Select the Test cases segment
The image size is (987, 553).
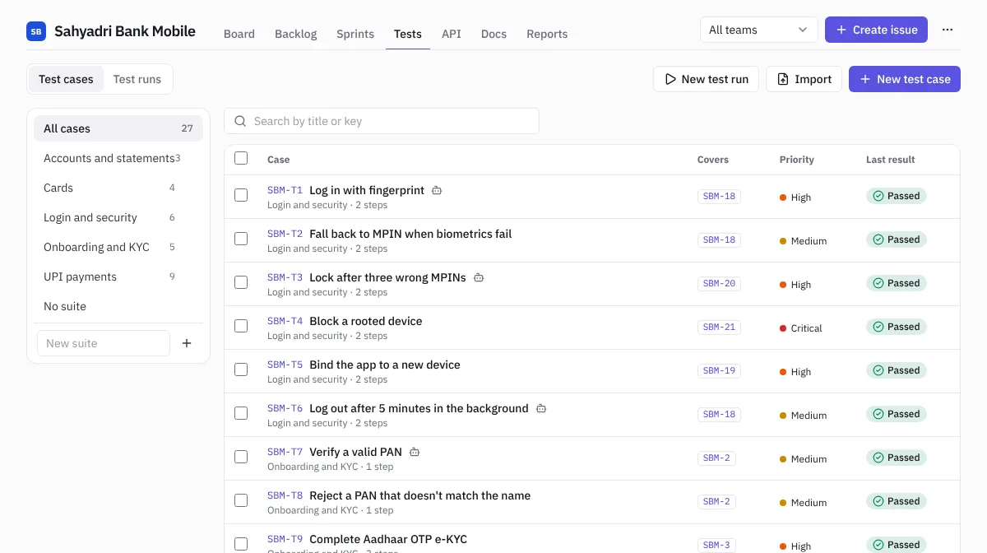click(66, 79)
